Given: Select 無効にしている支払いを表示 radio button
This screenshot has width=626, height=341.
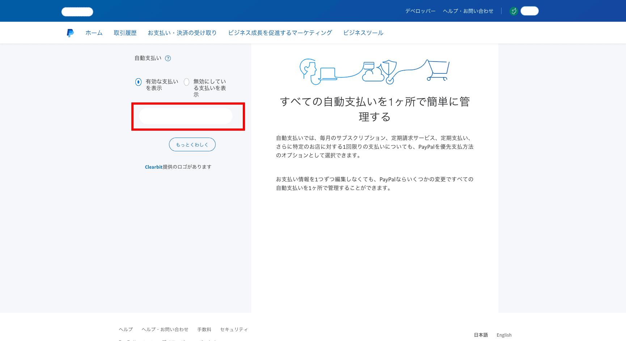Looking at the screenshot, I should coord(186,82).
